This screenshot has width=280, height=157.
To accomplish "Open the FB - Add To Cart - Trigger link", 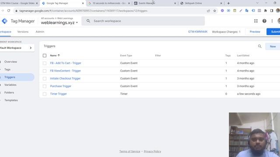I will [x=66, y=63].
